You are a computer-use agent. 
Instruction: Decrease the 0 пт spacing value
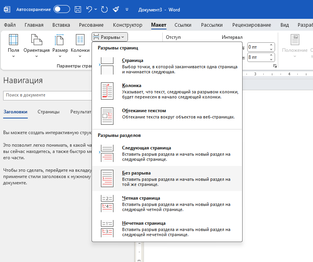click(271, 49)
